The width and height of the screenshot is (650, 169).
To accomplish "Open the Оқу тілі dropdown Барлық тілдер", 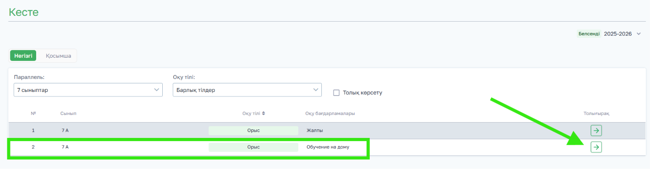I will 247,90.
